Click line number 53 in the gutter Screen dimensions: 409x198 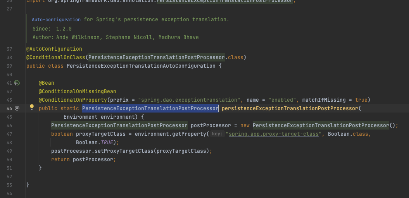9,185
